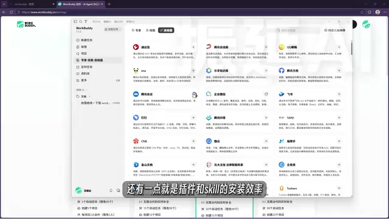
Task: Add the 腾讯问卷 connector with its plus button
Action: tap(266, 117)
